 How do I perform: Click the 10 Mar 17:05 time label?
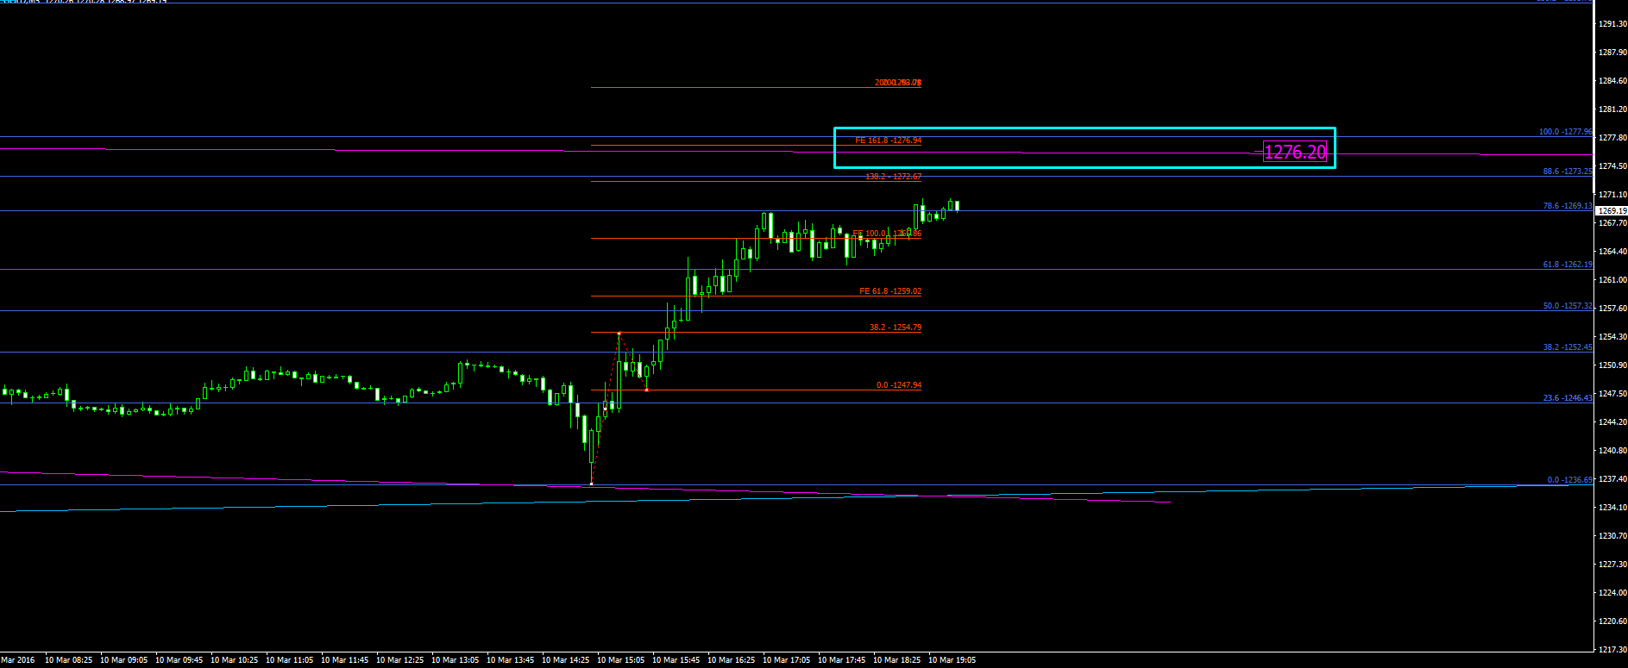(786, 660)
